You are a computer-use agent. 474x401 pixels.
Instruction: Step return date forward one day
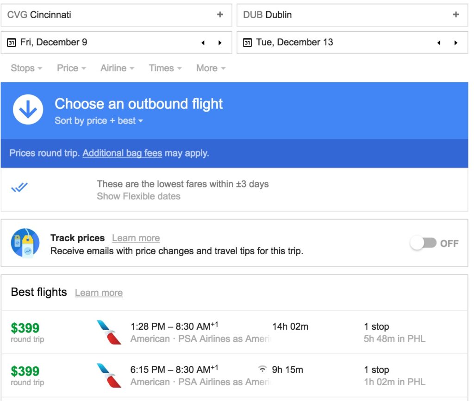456,43
